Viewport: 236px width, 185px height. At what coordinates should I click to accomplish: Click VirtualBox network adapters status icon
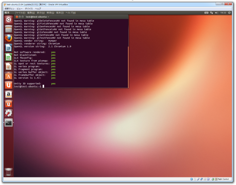[x=201, y=179]
